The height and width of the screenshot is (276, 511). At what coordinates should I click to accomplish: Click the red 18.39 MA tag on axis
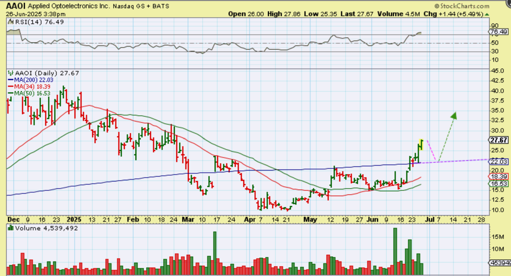[499, 176]
